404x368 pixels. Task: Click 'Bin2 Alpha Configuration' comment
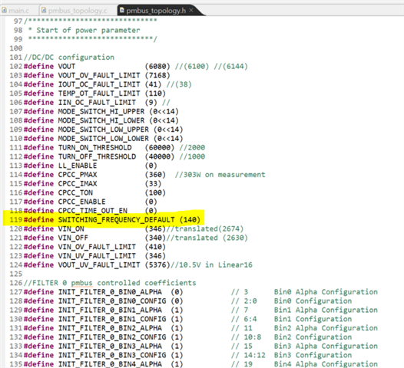pyautogui.click(x=326, y=328)
